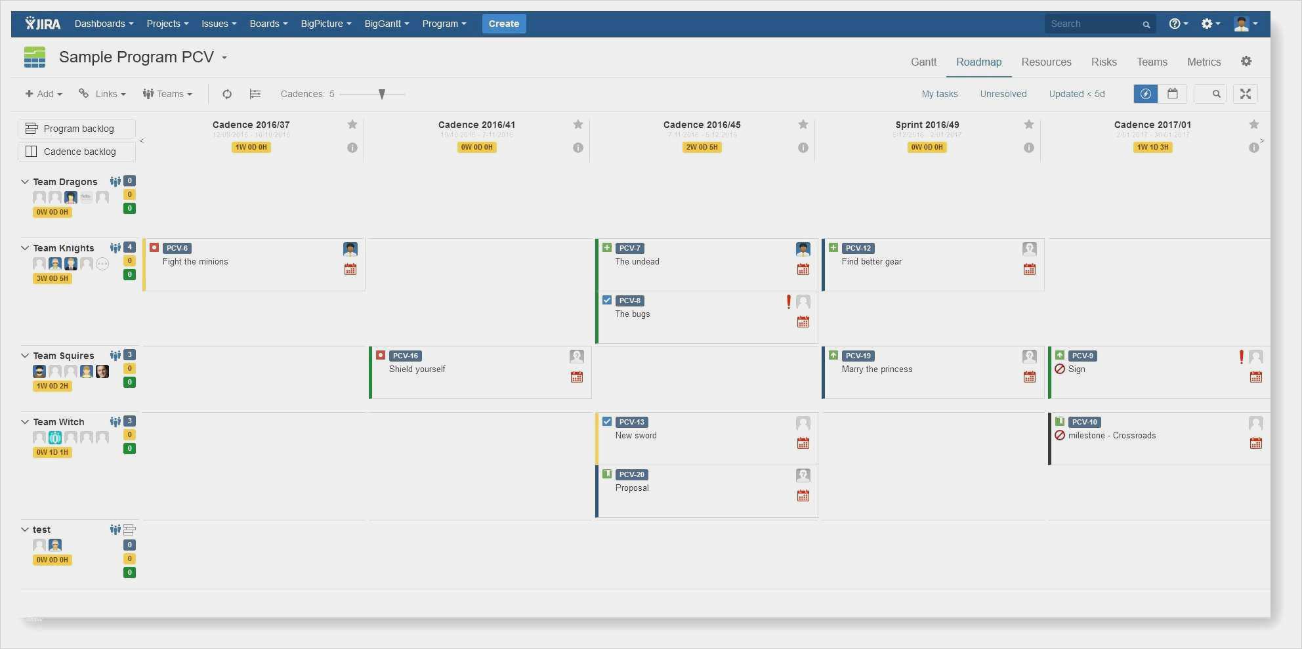
Task: Click the Create button
Action: tap(503, 24)
